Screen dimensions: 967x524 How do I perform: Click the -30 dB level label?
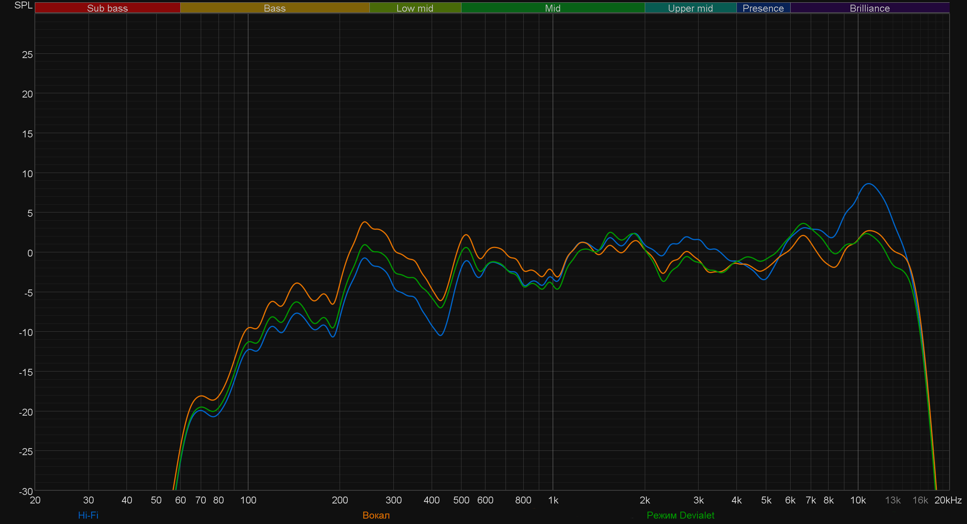[26, 491]
